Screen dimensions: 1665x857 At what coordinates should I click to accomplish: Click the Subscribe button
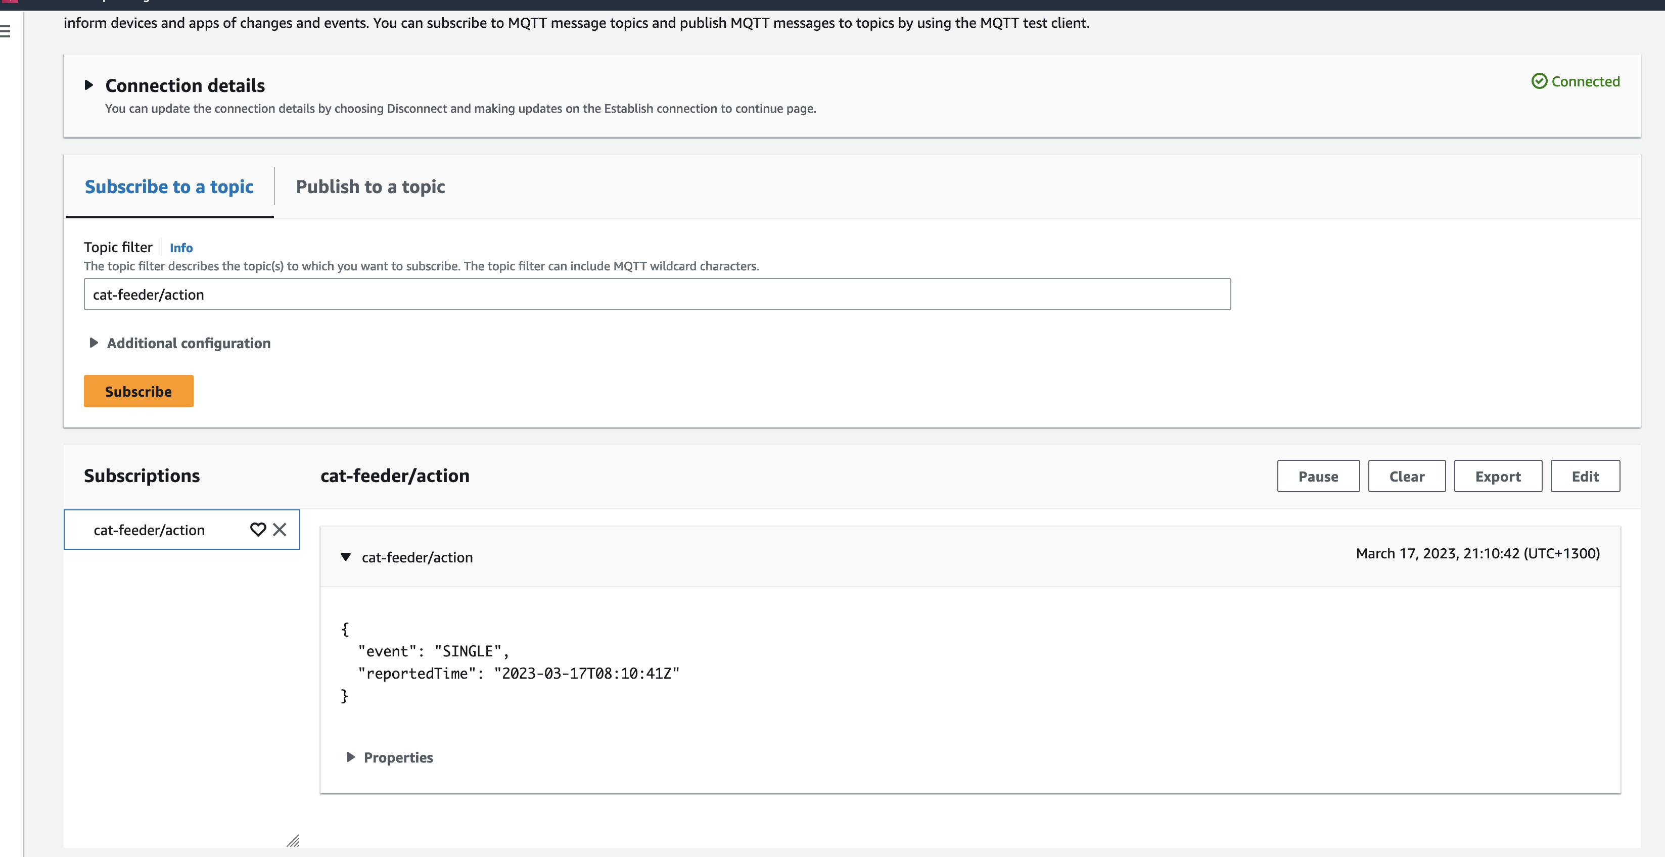[x=138, y=391]
